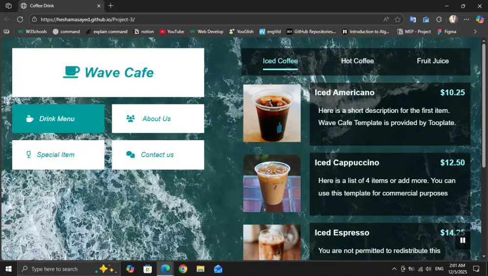Screen dimensions: 488x276
Task: Open Microsoft Store from the taskbar
Action: point(147,269)
